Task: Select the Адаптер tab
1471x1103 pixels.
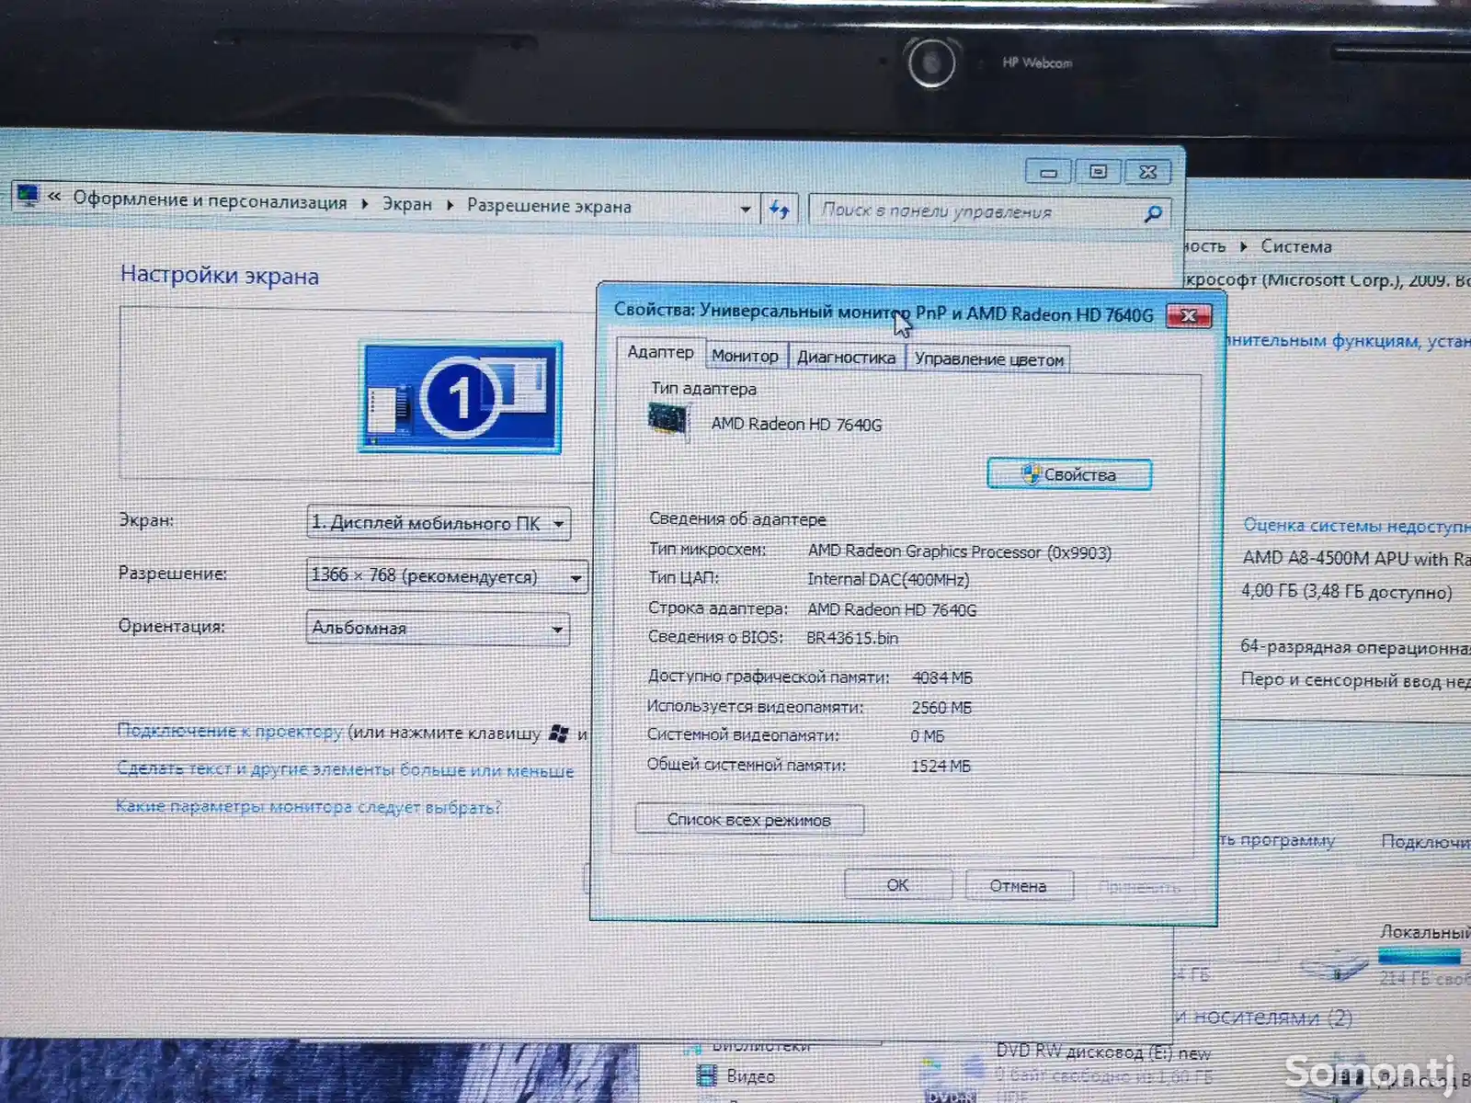Action: (660, 352)
